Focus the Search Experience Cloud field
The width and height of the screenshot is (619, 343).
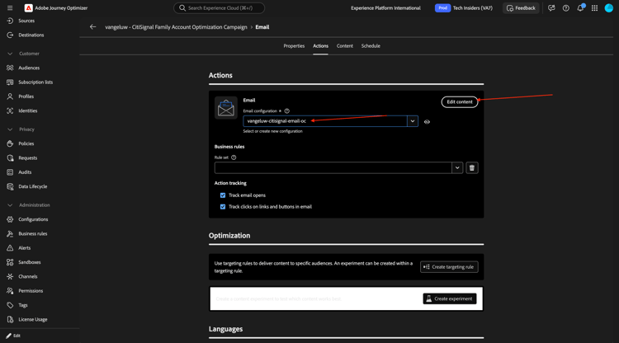(x=219, y=8)
